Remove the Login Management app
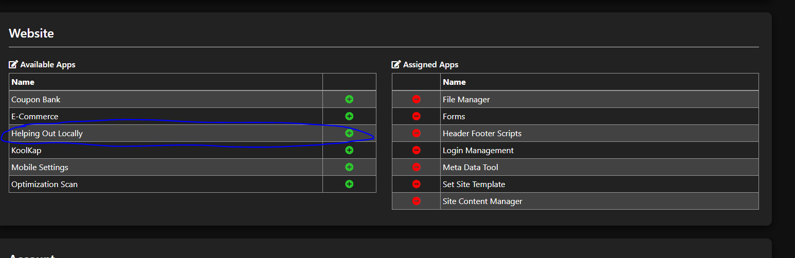 (417, 150)
